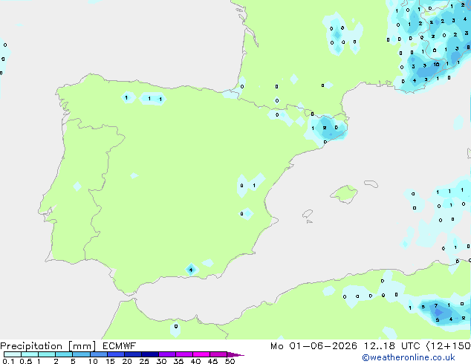Click the Mallorca island outline
The image size is (471, 364).
[x=344, y=194]
